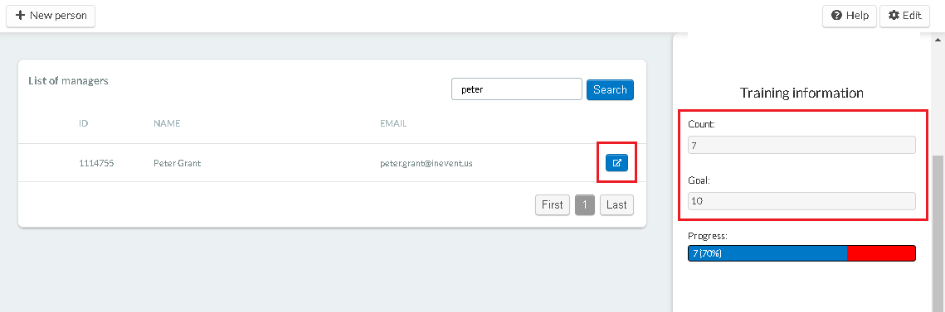The image size is (945, 312).
Task: Open Peter Grant's details with the blue edit icon
Action: [616, 162]
